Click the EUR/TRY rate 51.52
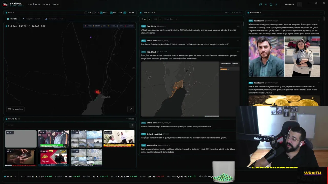This screenshot has height=184, width=328. (96, 177)
